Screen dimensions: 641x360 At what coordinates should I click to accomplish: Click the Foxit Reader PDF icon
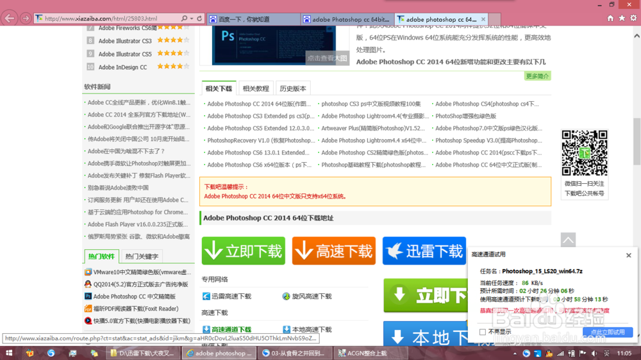coord(88,309)
